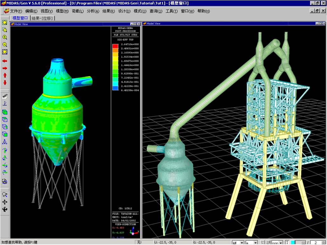Click the Zoom In plus magnifier
Viewport: 327px width, 245px height.
[4, 37]
